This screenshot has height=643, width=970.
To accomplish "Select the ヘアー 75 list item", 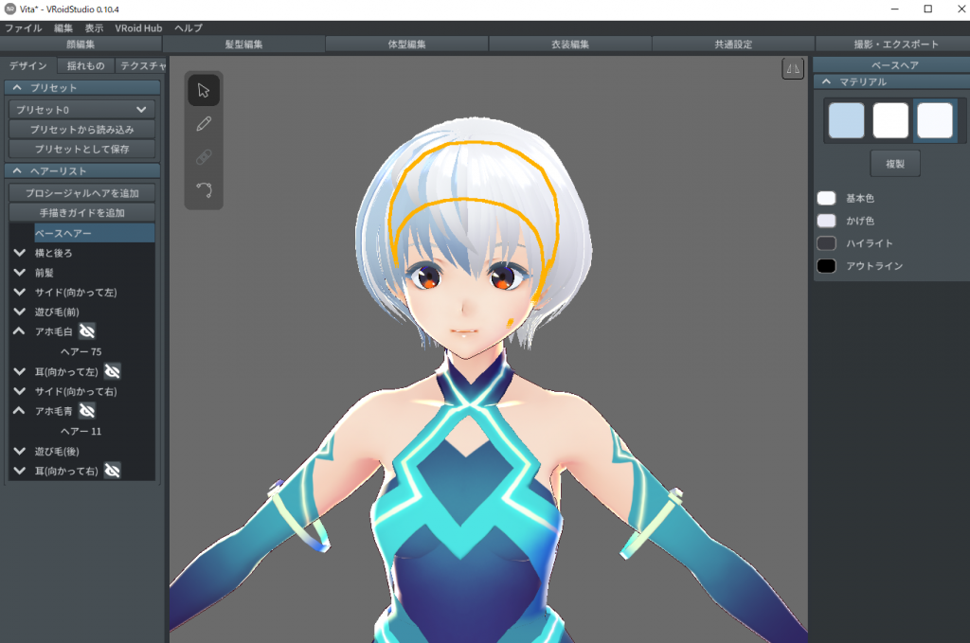I will point(81,351).
